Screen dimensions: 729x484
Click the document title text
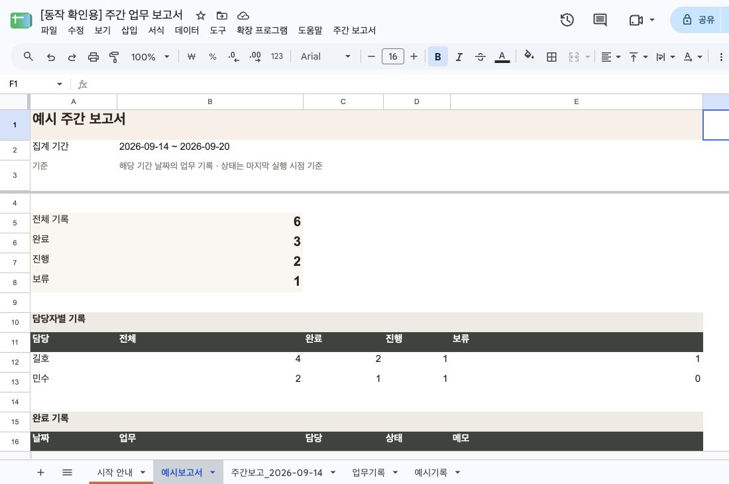[111, 15]
